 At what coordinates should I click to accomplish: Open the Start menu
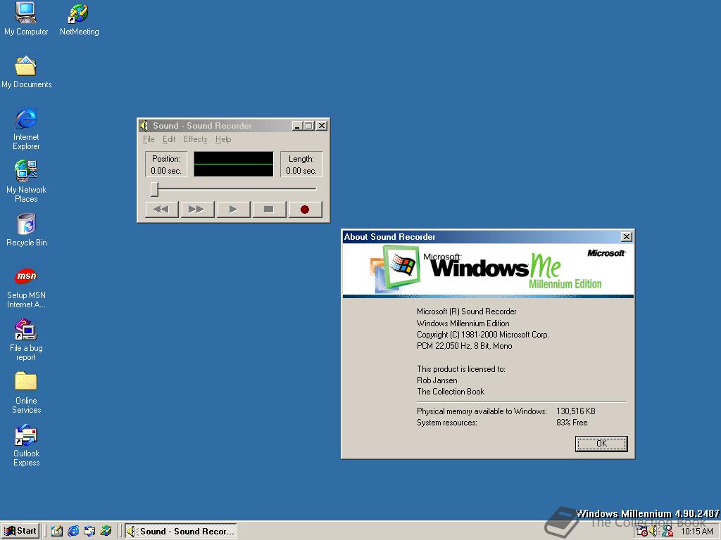point(20,532)
